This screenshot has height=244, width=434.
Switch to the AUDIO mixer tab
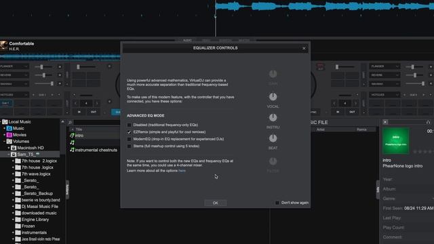[x=187, y=41]
